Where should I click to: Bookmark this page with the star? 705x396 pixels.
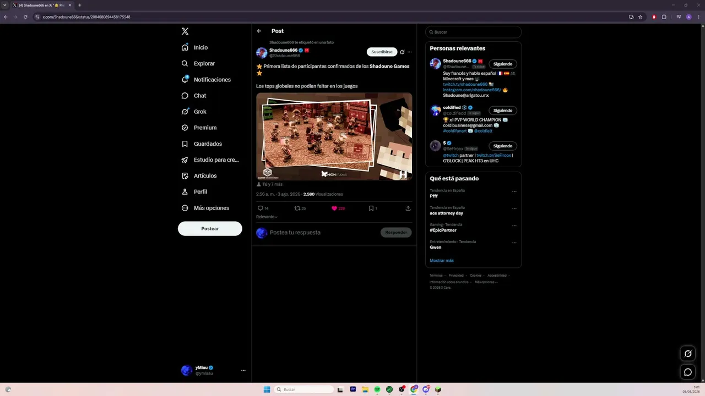coord(640,17)
